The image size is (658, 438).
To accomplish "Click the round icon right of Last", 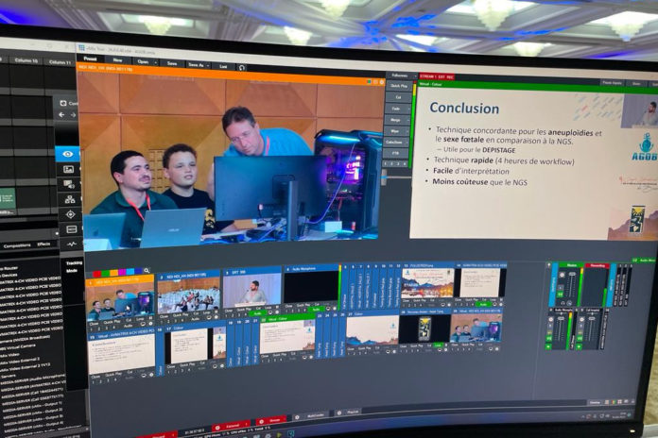I will click(242, 67).
